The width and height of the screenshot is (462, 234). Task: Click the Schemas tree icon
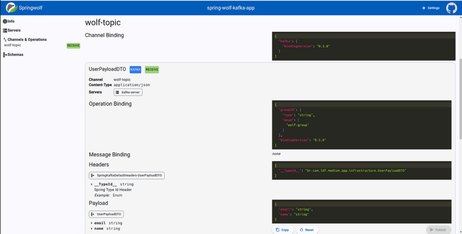tap(5, 55)
